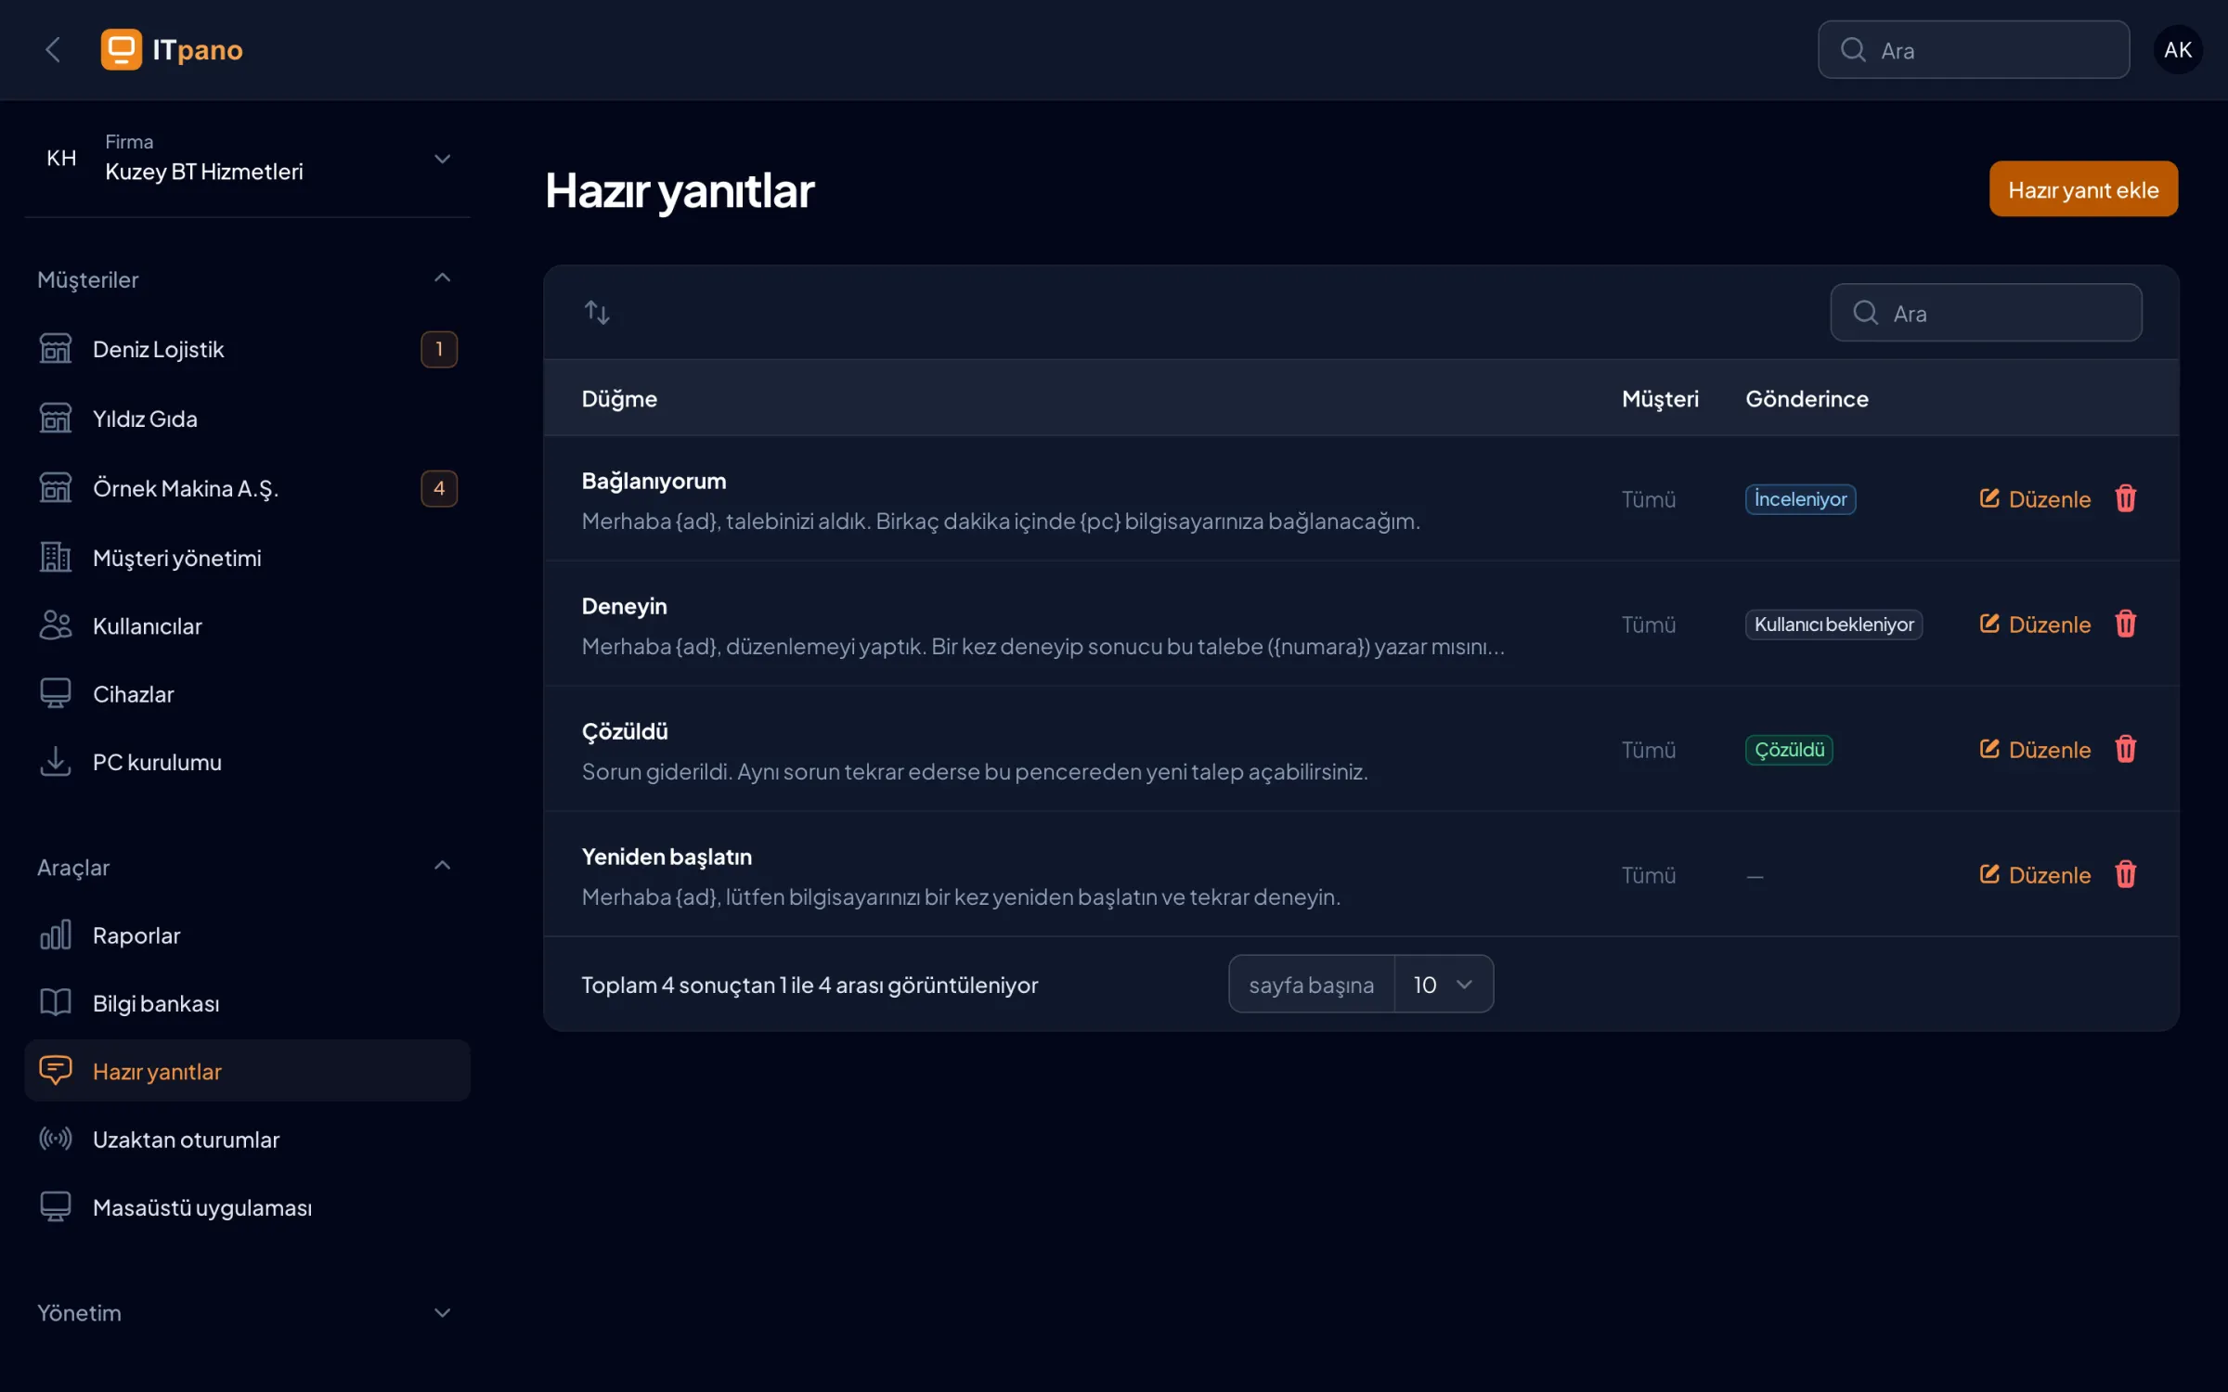The height and width of the screenshot is (1392, 2228).
Task: Delete the Bağlanıyorum canned reply
Action: [x=2126, y=499]
